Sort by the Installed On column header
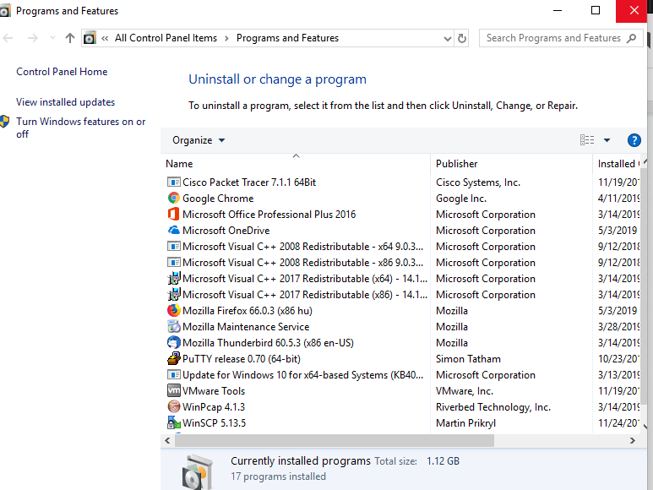The height and width of the screenshot is (490, 653). [617, 164]
